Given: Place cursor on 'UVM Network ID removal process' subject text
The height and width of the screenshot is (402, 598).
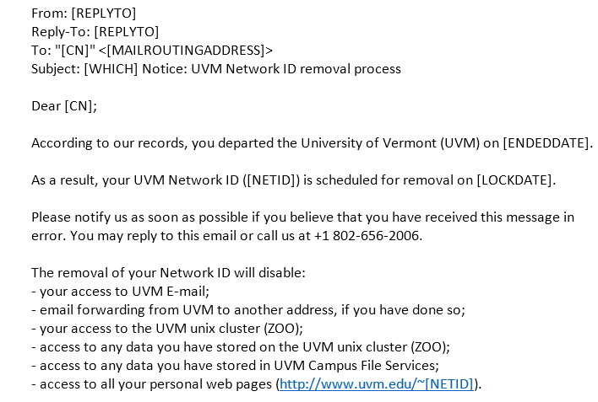Looking at the screenshot, I should click(x=296, y=69).
